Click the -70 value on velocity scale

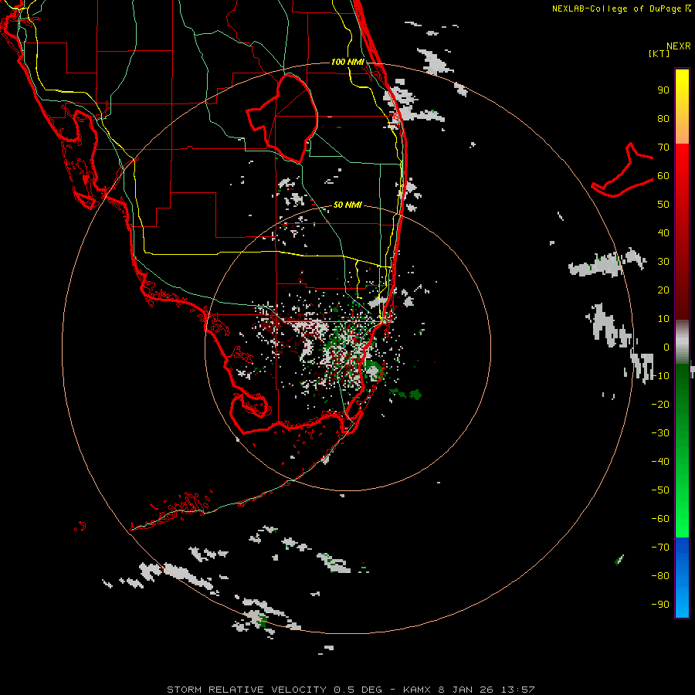tap(660, 548)
